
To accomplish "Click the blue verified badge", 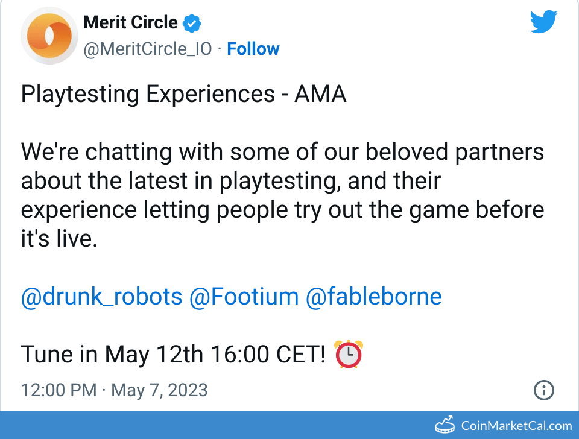I will (x=192, y=24).
